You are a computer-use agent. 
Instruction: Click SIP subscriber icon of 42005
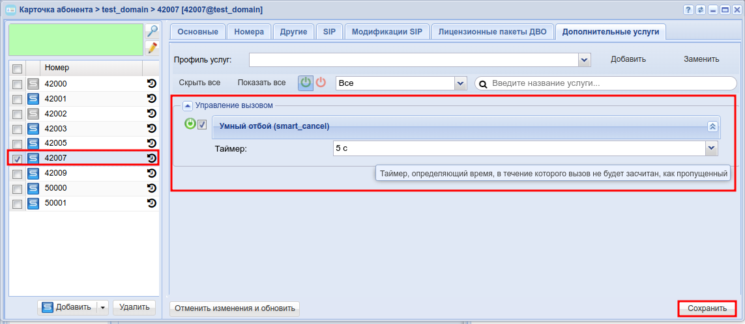pyautogui.click(x=33, y=143)
